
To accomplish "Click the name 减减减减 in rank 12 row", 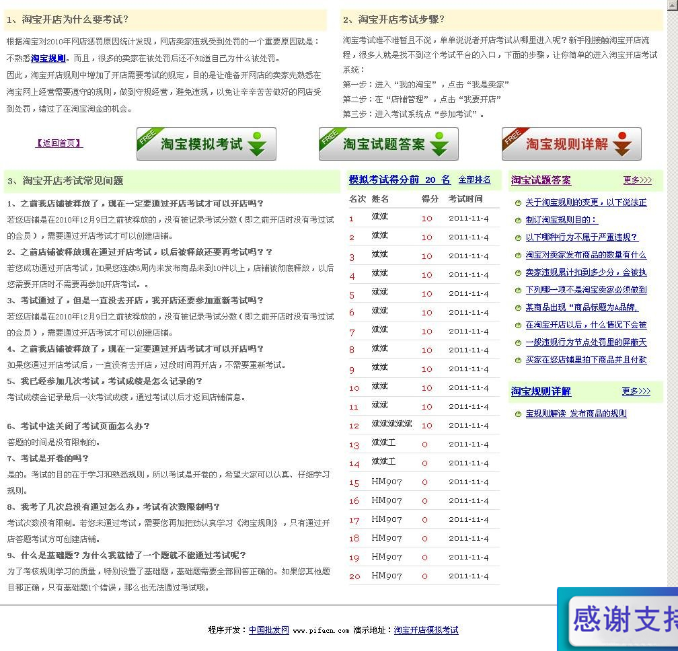I will 391,424.
